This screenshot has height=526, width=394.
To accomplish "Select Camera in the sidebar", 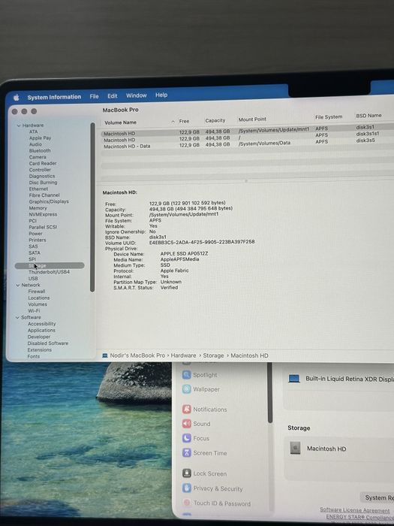I will click(x=38, y=157).
